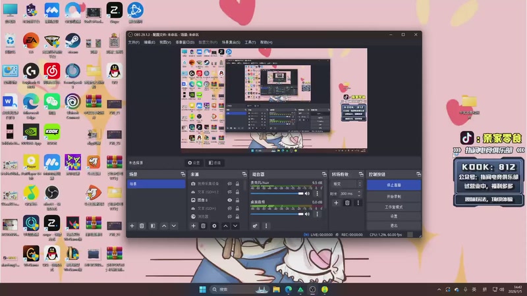Hide the 图像 8 source

pyautogui.click(x=229, y=200)
